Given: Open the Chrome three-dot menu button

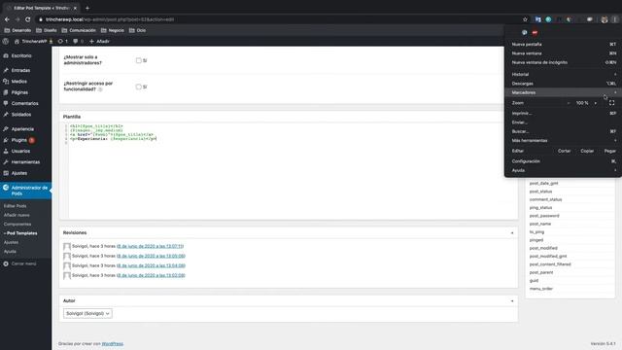Looking at the screenshot, I should (614, 19).
